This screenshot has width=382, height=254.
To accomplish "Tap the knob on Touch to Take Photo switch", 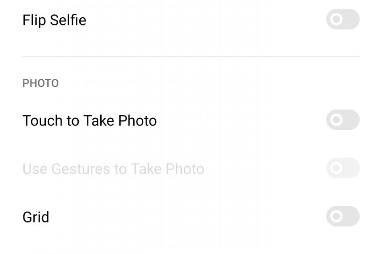I will pyautogui.click(x=336, y=120).
